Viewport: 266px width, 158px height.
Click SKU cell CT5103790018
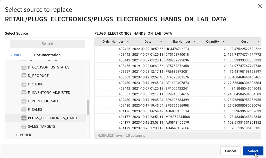[181, 55]
